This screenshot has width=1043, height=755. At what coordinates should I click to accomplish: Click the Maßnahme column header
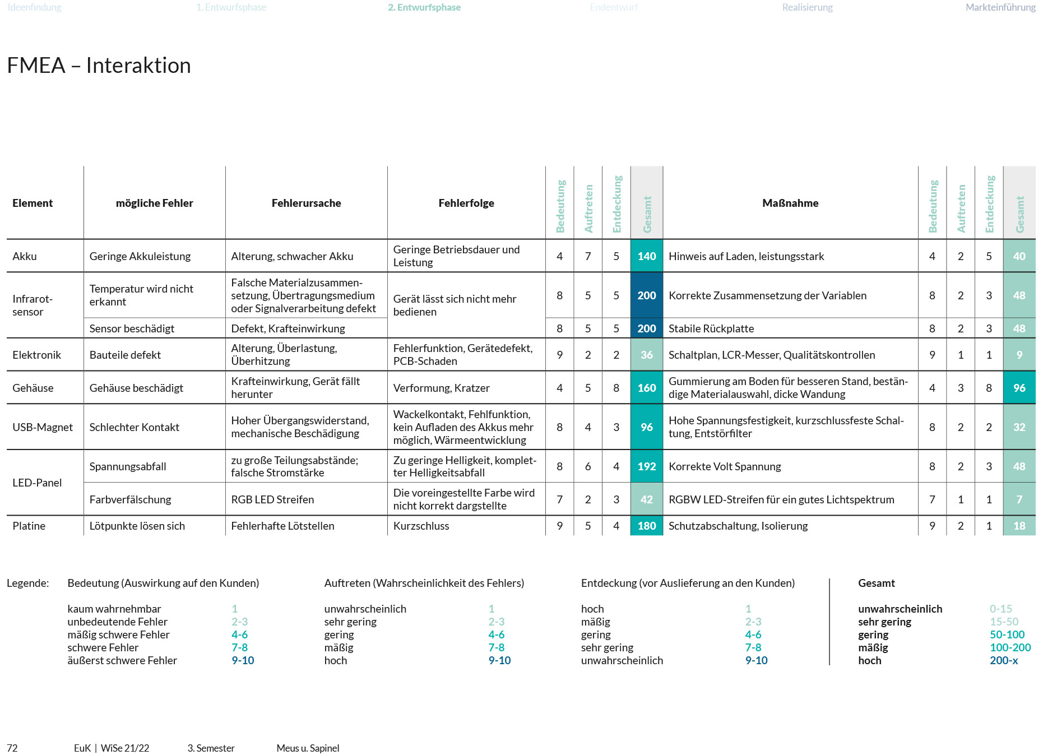(790, 203)
